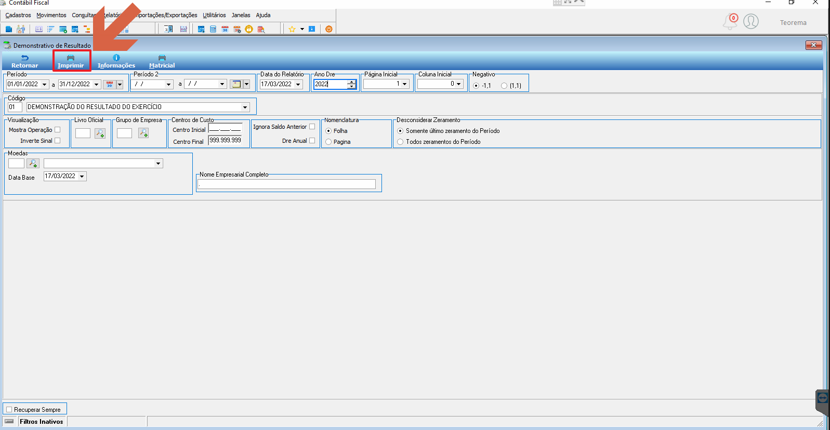Viewport: 830px width, 430px height.
Task: Click the yellow padlock toolbar icon
Action: pos(249,29)
